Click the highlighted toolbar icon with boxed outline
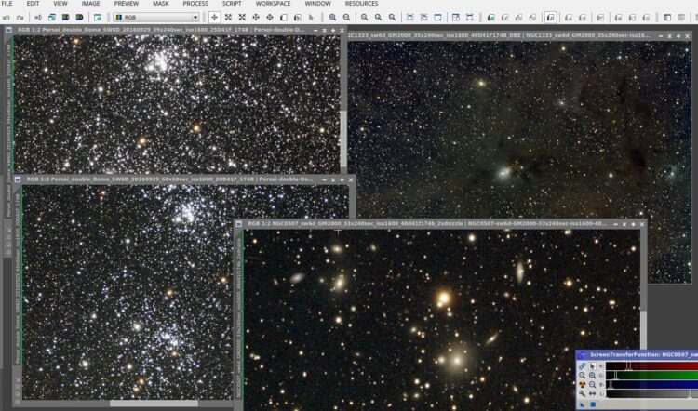 coord(550,18)
